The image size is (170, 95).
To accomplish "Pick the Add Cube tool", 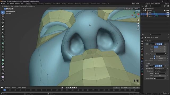I will tap(3, 40).
